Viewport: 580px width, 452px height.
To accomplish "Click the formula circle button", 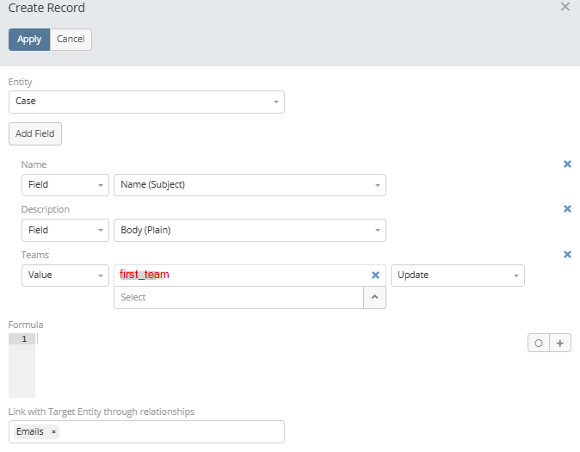I will (539, 343).
